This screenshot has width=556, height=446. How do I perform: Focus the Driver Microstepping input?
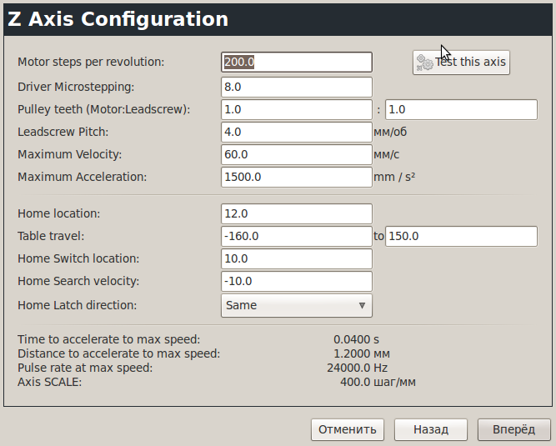(296, 87)
